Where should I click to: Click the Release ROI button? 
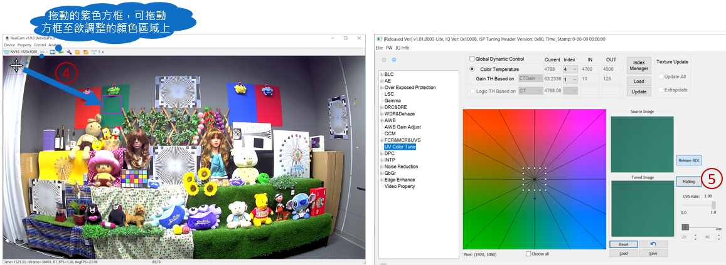(x=688, y=160)
